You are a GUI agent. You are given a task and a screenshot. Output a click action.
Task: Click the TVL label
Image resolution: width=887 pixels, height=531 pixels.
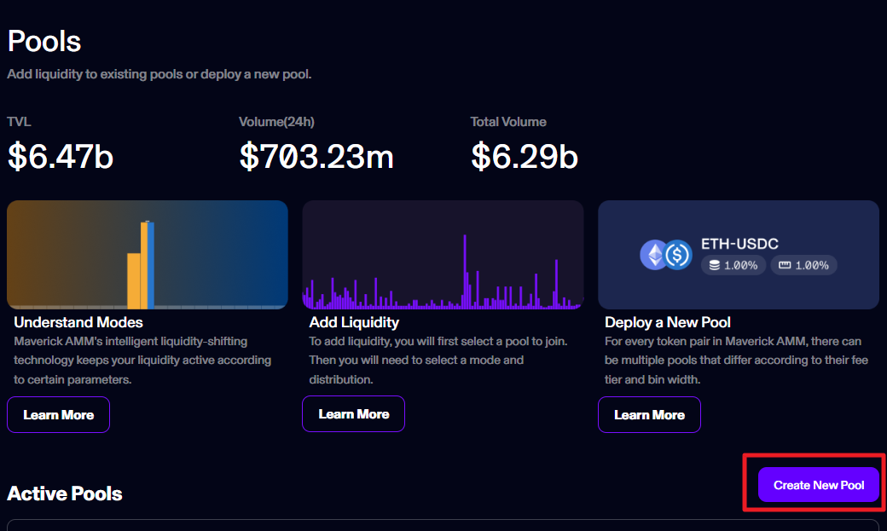point(20,122)
